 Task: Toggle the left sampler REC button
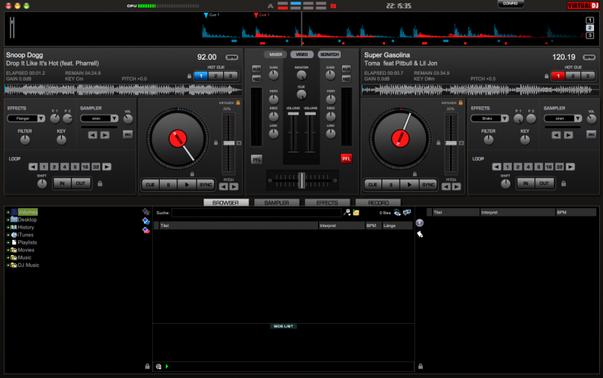point(127,134)
